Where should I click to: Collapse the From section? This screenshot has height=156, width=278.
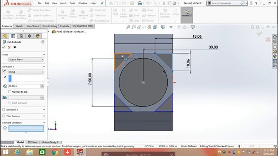44,55
